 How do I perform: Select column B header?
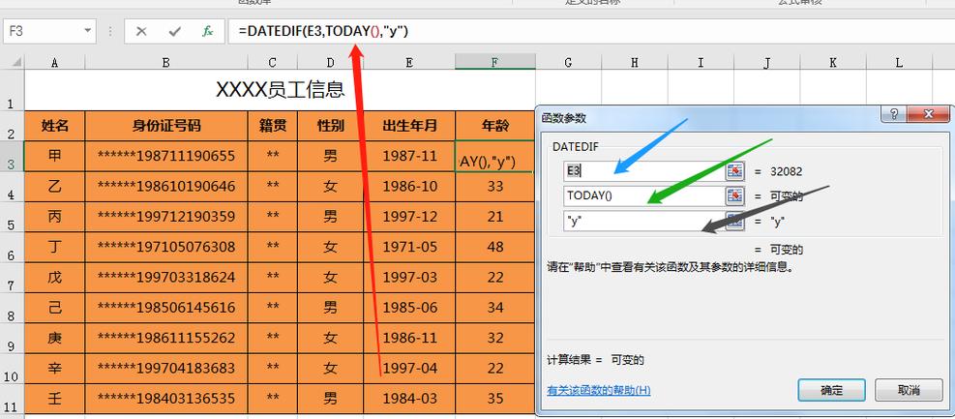click(166, 62)
